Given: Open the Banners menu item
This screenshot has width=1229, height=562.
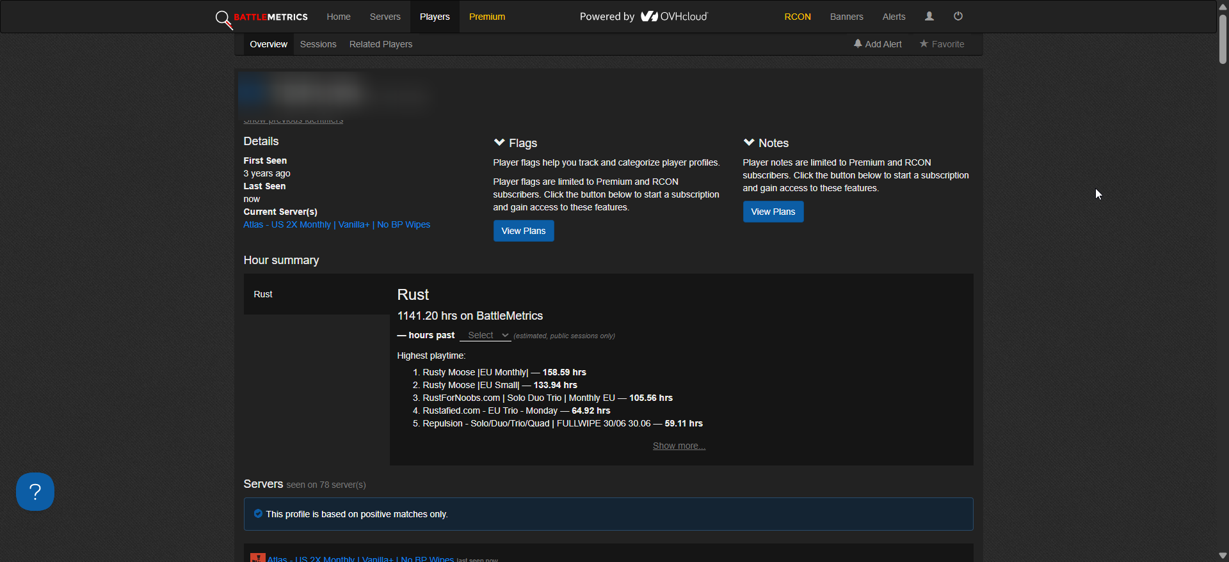Looking at the screenshot, I should 847,17.
